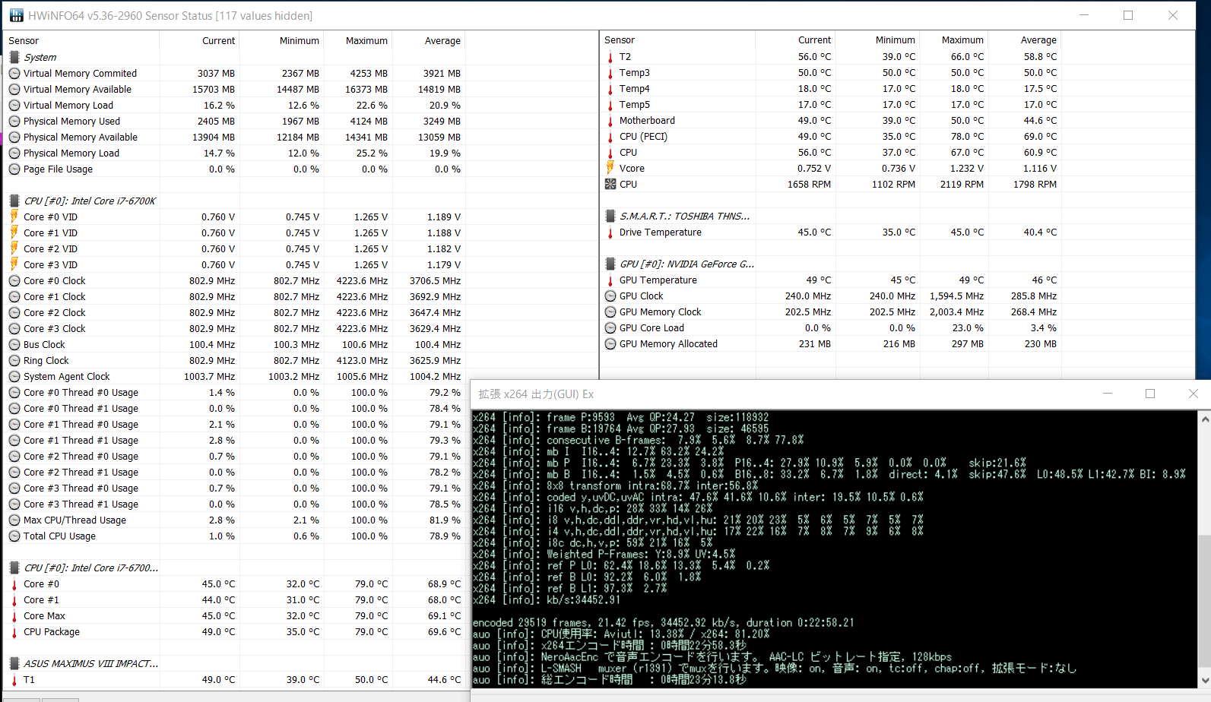The height and width of the screenshot is (702, 1211).
Task: Click the S.M.A.R.T. TOSHIBA drive group icon
Action: 610,216
